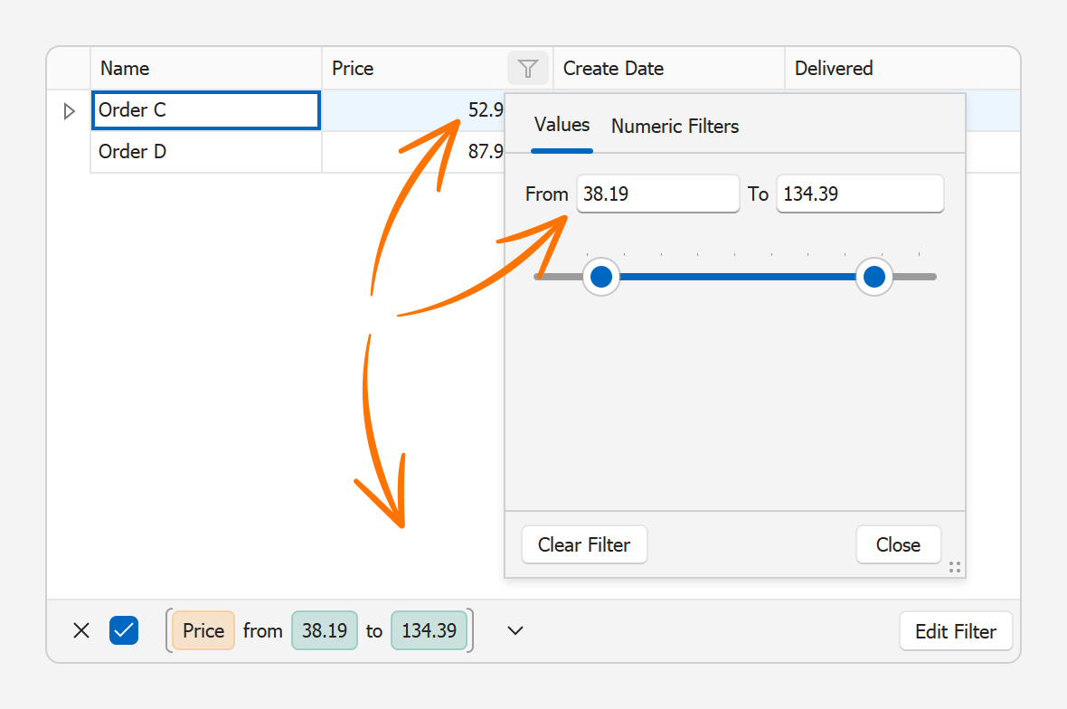Viewport: 1067px width, 709px height.
Task: Remove filter with the X icon
Action: pyautogui.click(x=81, y=630)
